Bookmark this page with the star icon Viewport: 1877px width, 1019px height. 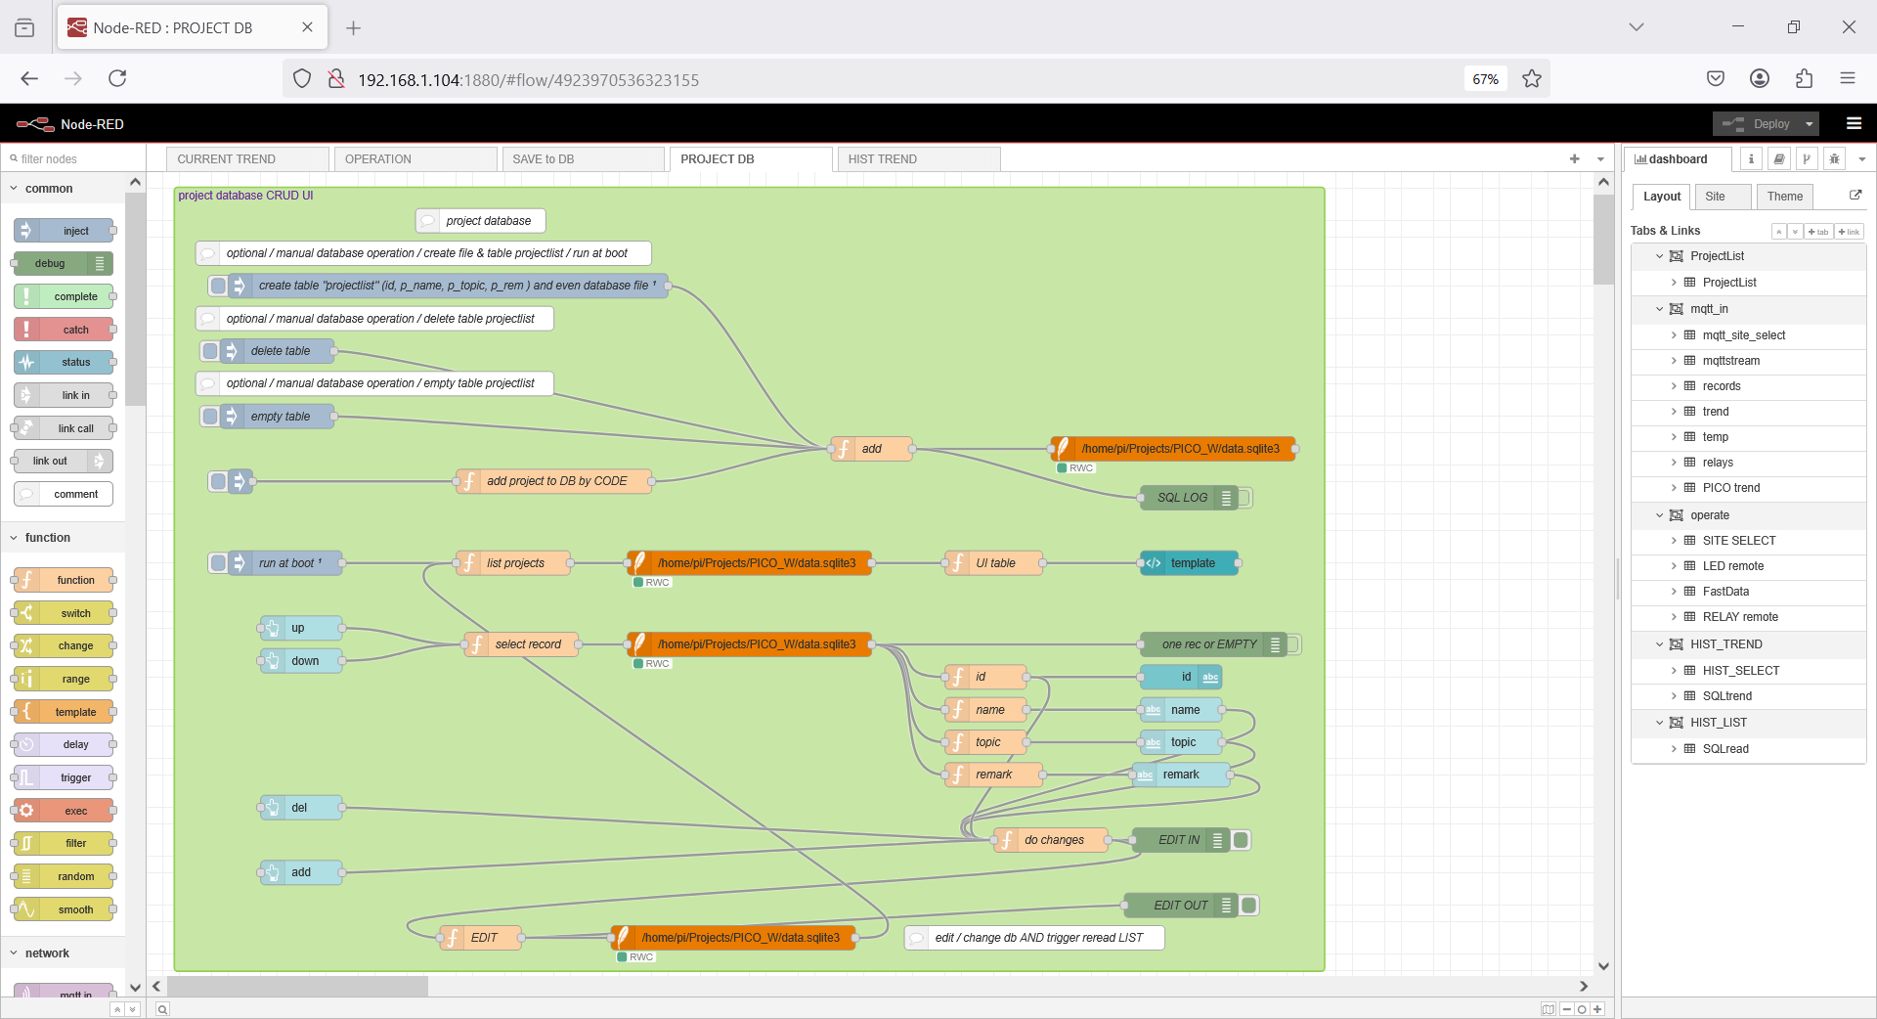[x=1532, y=79]
